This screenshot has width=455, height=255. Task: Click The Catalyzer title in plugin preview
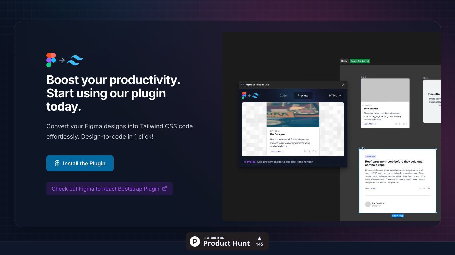(x=277, y=134)
